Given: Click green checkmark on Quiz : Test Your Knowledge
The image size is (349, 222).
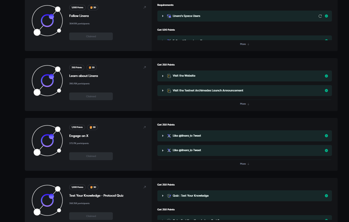Looking at the screenshot, I should pyautogui.click(x=326, y=196).
